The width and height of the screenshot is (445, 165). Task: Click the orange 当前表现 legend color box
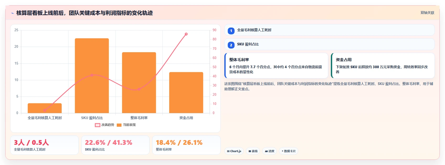(x=119, y=125)
